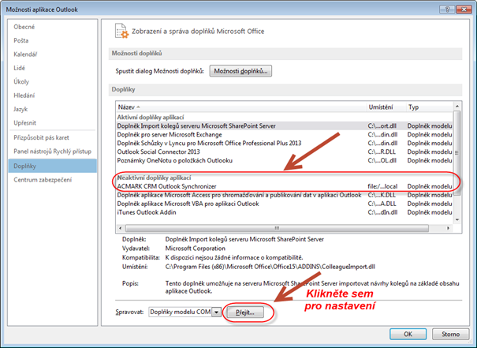Screen dimensions: 477x348
Task: Select Doplněk aplikace Microsoft Access row
Action: pyautogui.click(x=285, y=195)
